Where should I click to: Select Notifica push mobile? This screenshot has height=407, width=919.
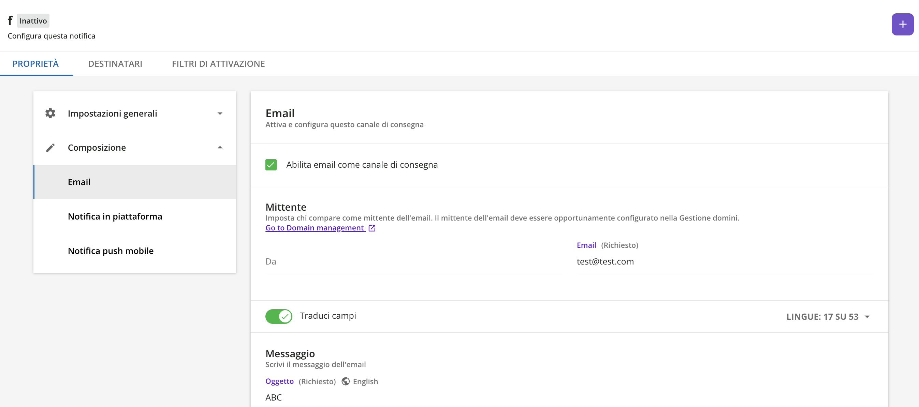[x=135, y=251]
